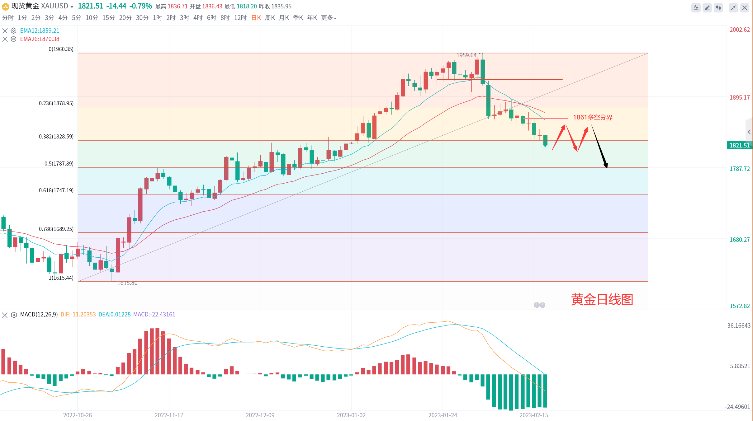
Task: Open MACD indicator settings gear
Action: tap(14, 315)
